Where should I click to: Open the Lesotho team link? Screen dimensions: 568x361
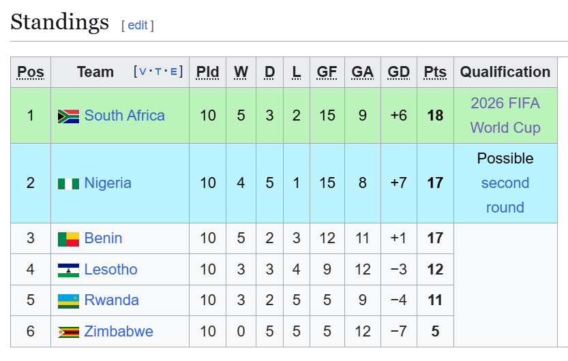click(x=110, y=270)
